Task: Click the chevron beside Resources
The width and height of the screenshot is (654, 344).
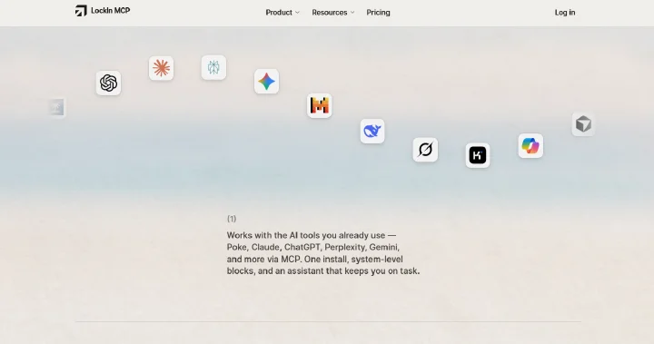Action: coord(352,13)
